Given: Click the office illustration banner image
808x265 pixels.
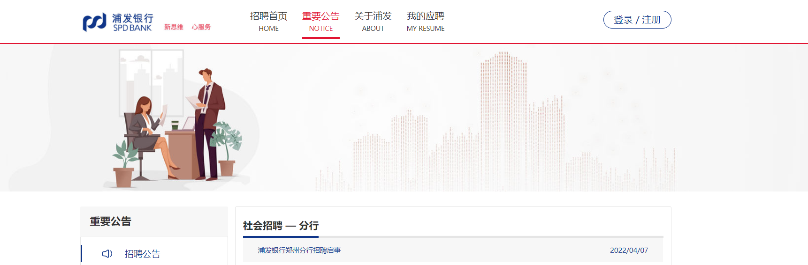Looking at the screenshot, I should pyautogui.click(x=404, y=118).
